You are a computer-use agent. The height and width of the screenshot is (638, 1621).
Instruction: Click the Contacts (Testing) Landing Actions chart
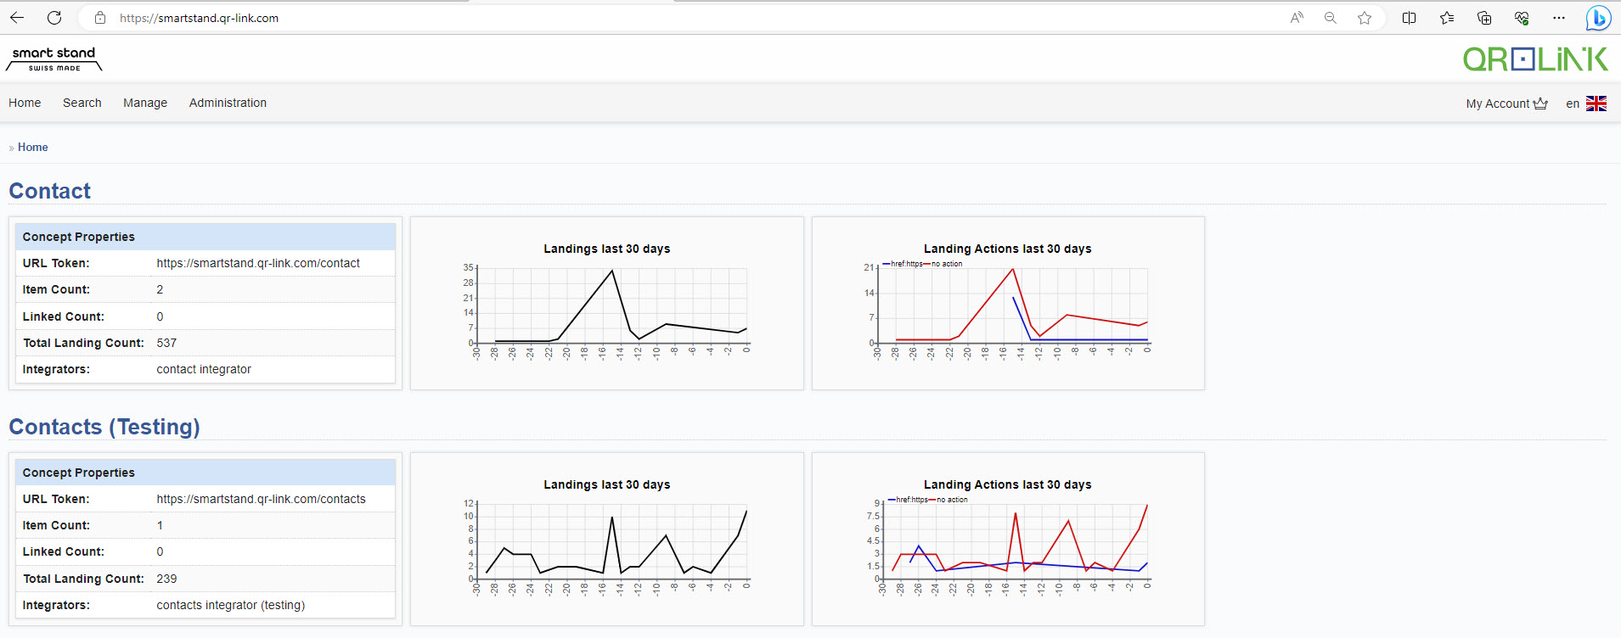(x=1008, y=540)
